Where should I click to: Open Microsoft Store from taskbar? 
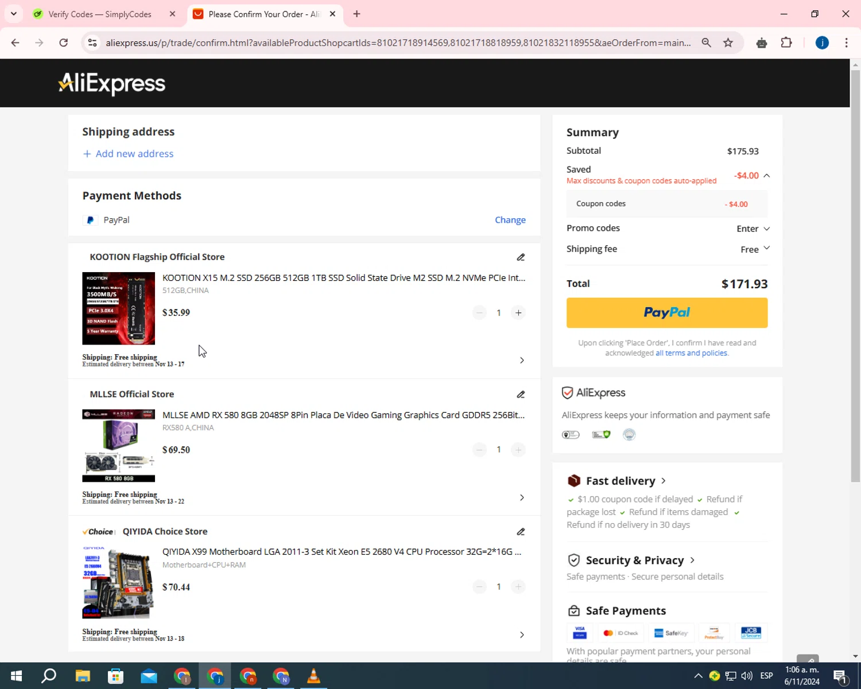click(116, 676)
